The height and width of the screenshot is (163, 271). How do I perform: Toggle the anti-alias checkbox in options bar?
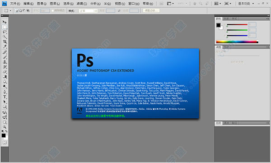(53, 11)
